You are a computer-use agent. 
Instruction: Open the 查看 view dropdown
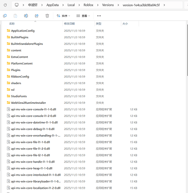83,16
